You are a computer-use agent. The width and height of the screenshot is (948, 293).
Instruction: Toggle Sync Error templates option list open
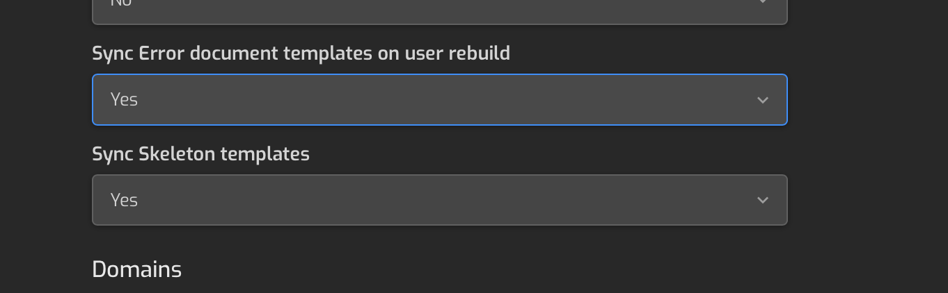pyautogui.click(x=439, y=100)
